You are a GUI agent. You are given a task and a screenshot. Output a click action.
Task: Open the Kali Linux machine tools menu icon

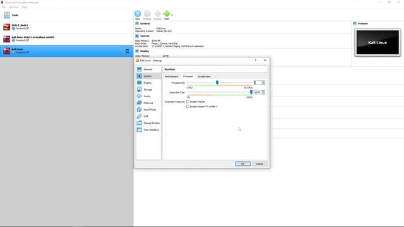tap(126, 51)
